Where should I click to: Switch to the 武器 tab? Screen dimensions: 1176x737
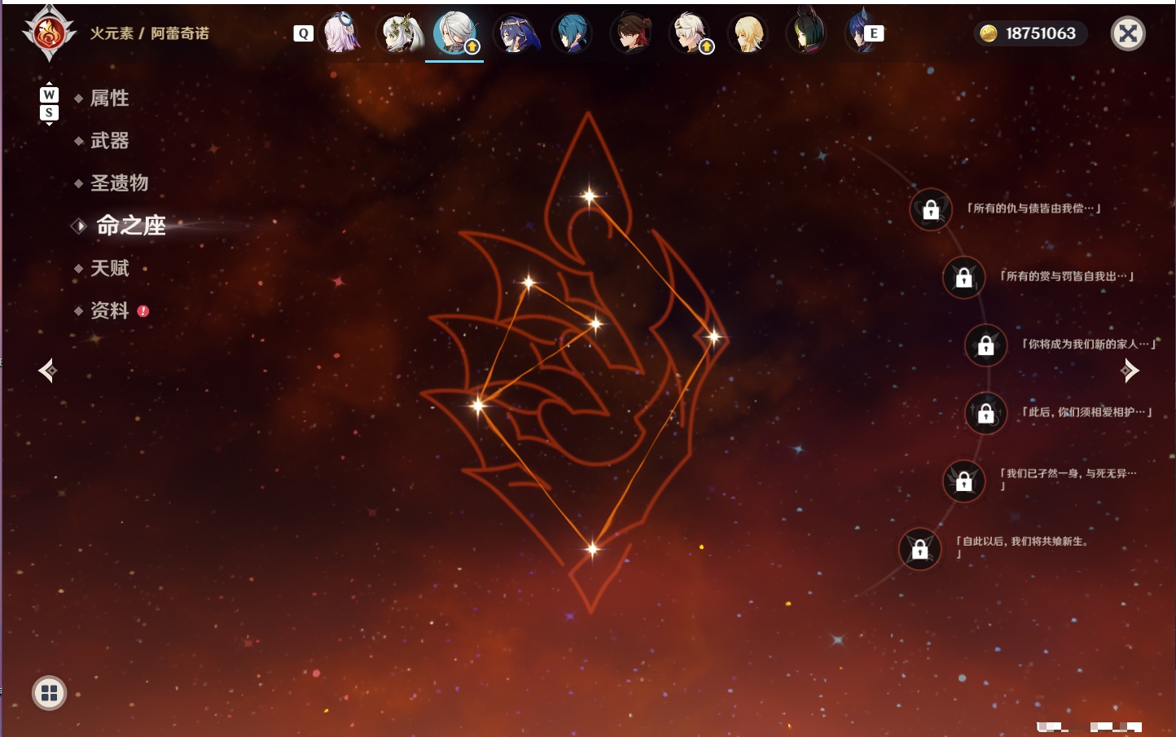(110, 141)
